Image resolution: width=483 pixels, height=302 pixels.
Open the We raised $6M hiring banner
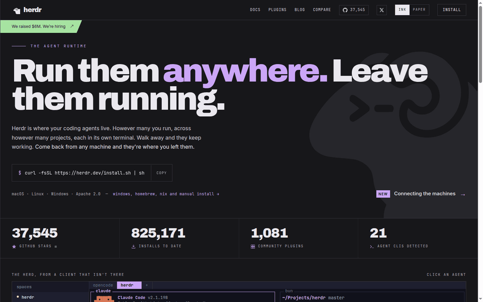click(x=41, y=26)
